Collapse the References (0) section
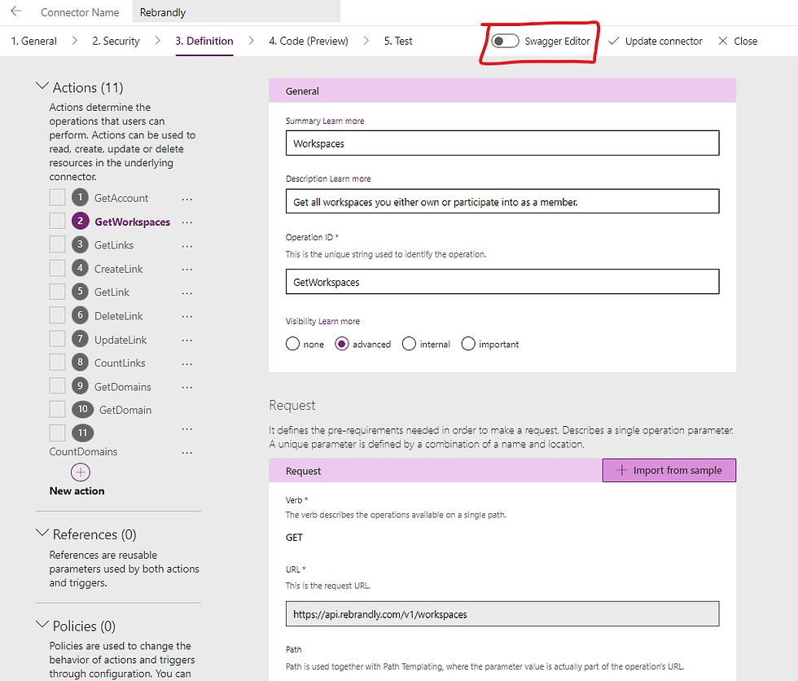Viewport: 798px width, 681px height. pyautogui.click(x=42, y=533)
